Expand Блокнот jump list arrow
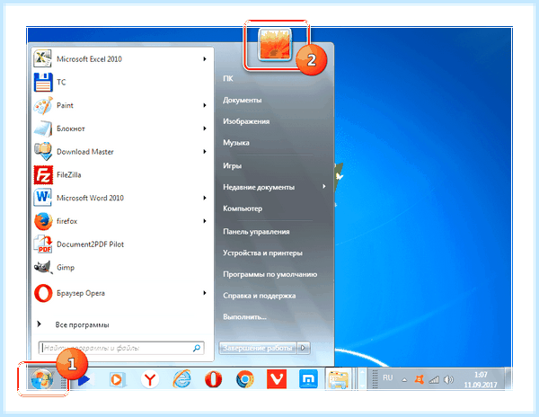This screenshot has width=539, height=417. click(x=205, y=129)
